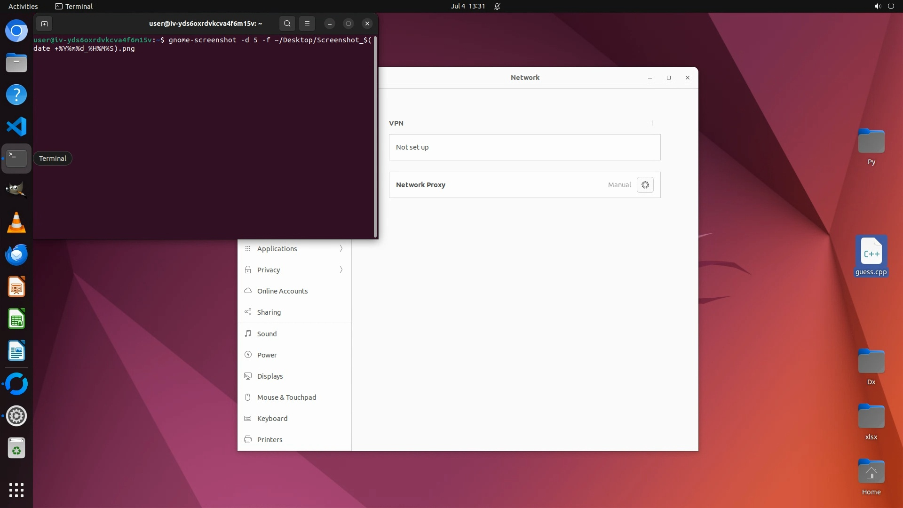Image resolution: width=903 pixels, height=508 pixels.
Task: Select Displays in settings sidebar
Action: pyautogui.click(x=270, y=376)
